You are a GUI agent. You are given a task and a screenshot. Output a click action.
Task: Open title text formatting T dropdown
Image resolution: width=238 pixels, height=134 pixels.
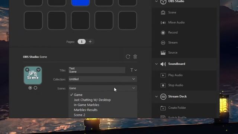pos(134,70)
